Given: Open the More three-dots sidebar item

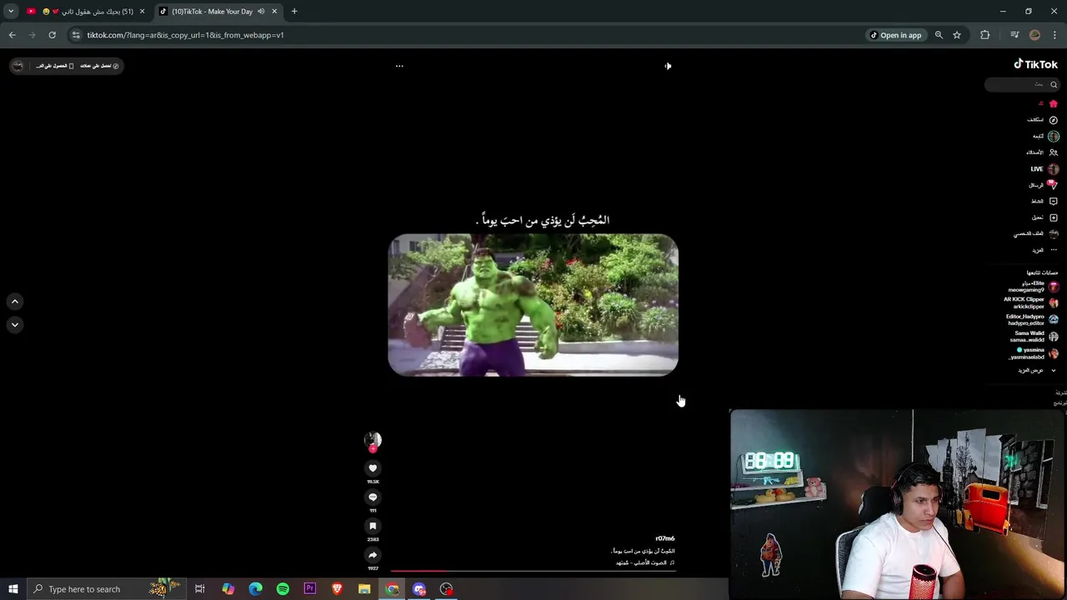Looking at the screenshot, I should click(x=1044, y=250).
